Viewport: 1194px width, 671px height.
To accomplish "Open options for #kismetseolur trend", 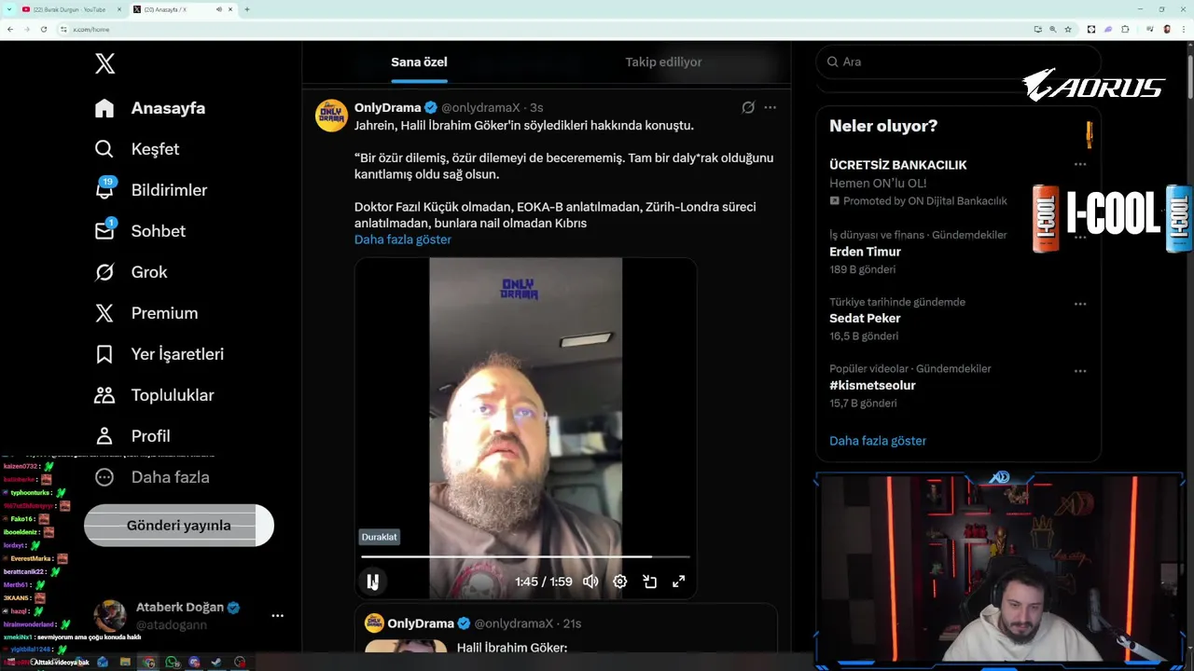I will pyautogui.click(x=1080, y=371).
